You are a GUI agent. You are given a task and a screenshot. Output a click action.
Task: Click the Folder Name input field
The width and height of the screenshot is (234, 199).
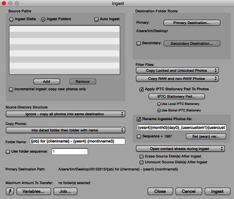coord(78,141)
